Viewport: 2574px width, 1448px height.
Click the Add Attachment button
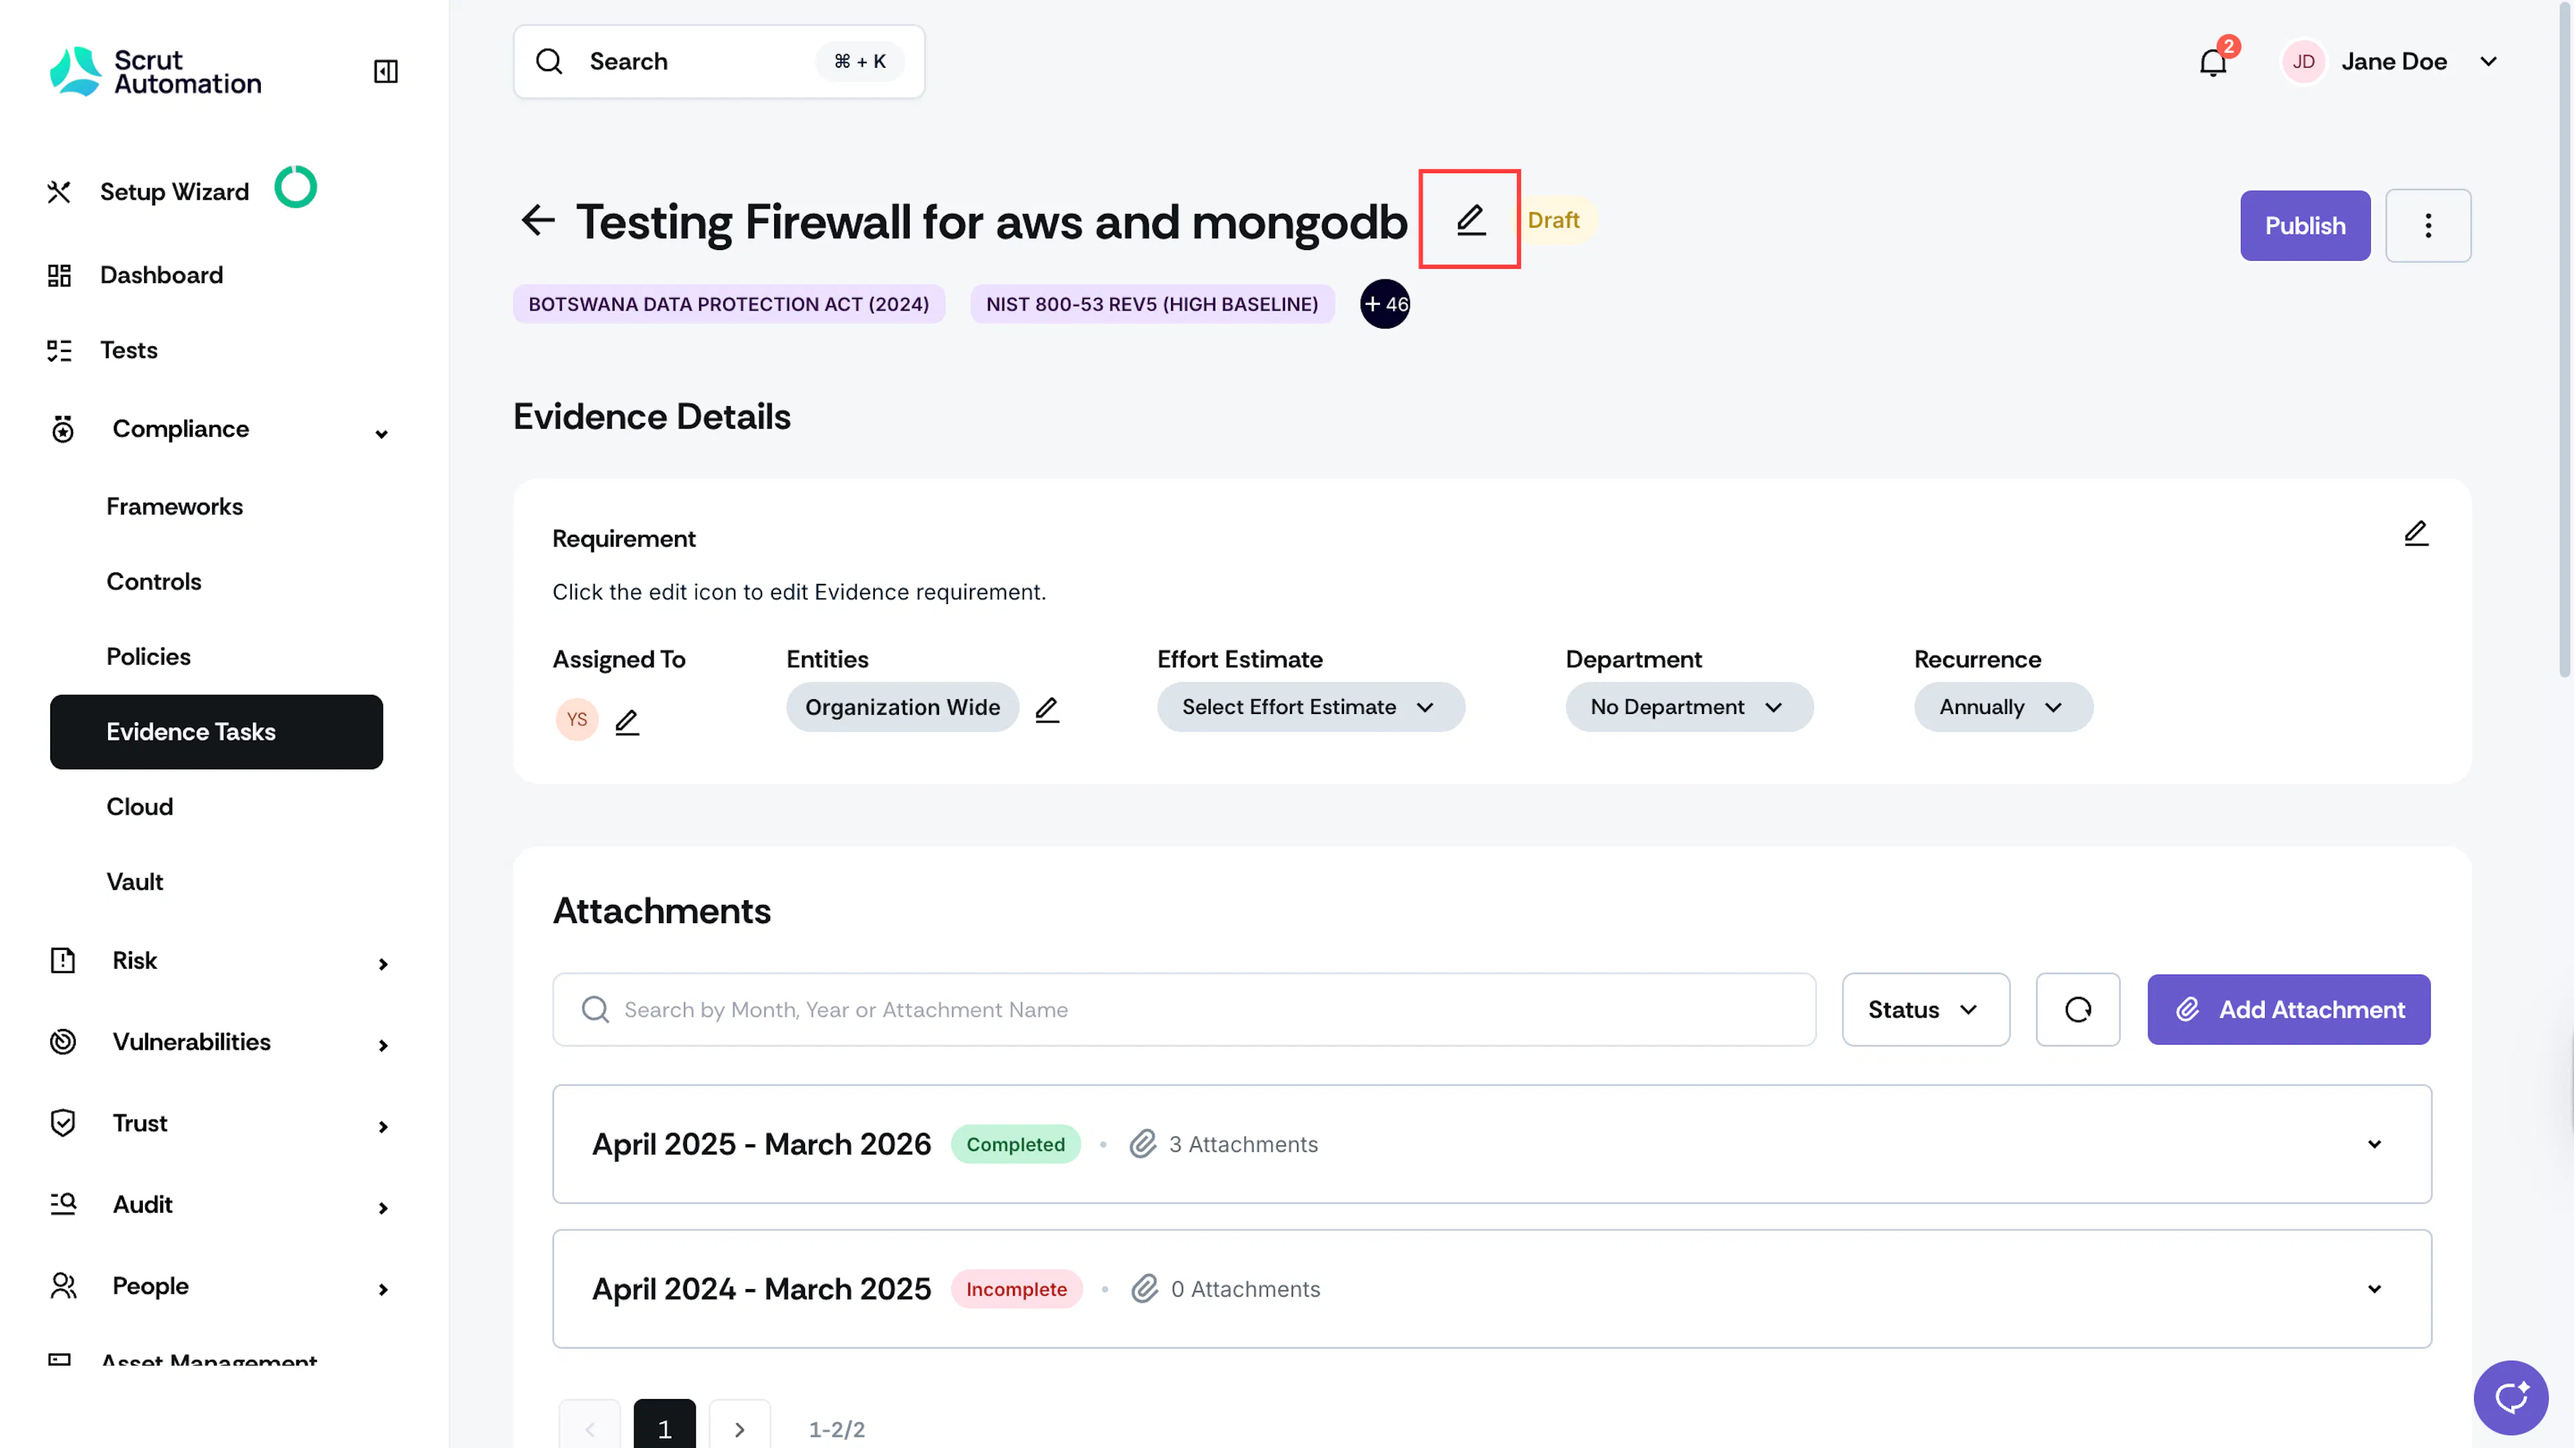(x=2288, y=1010)
